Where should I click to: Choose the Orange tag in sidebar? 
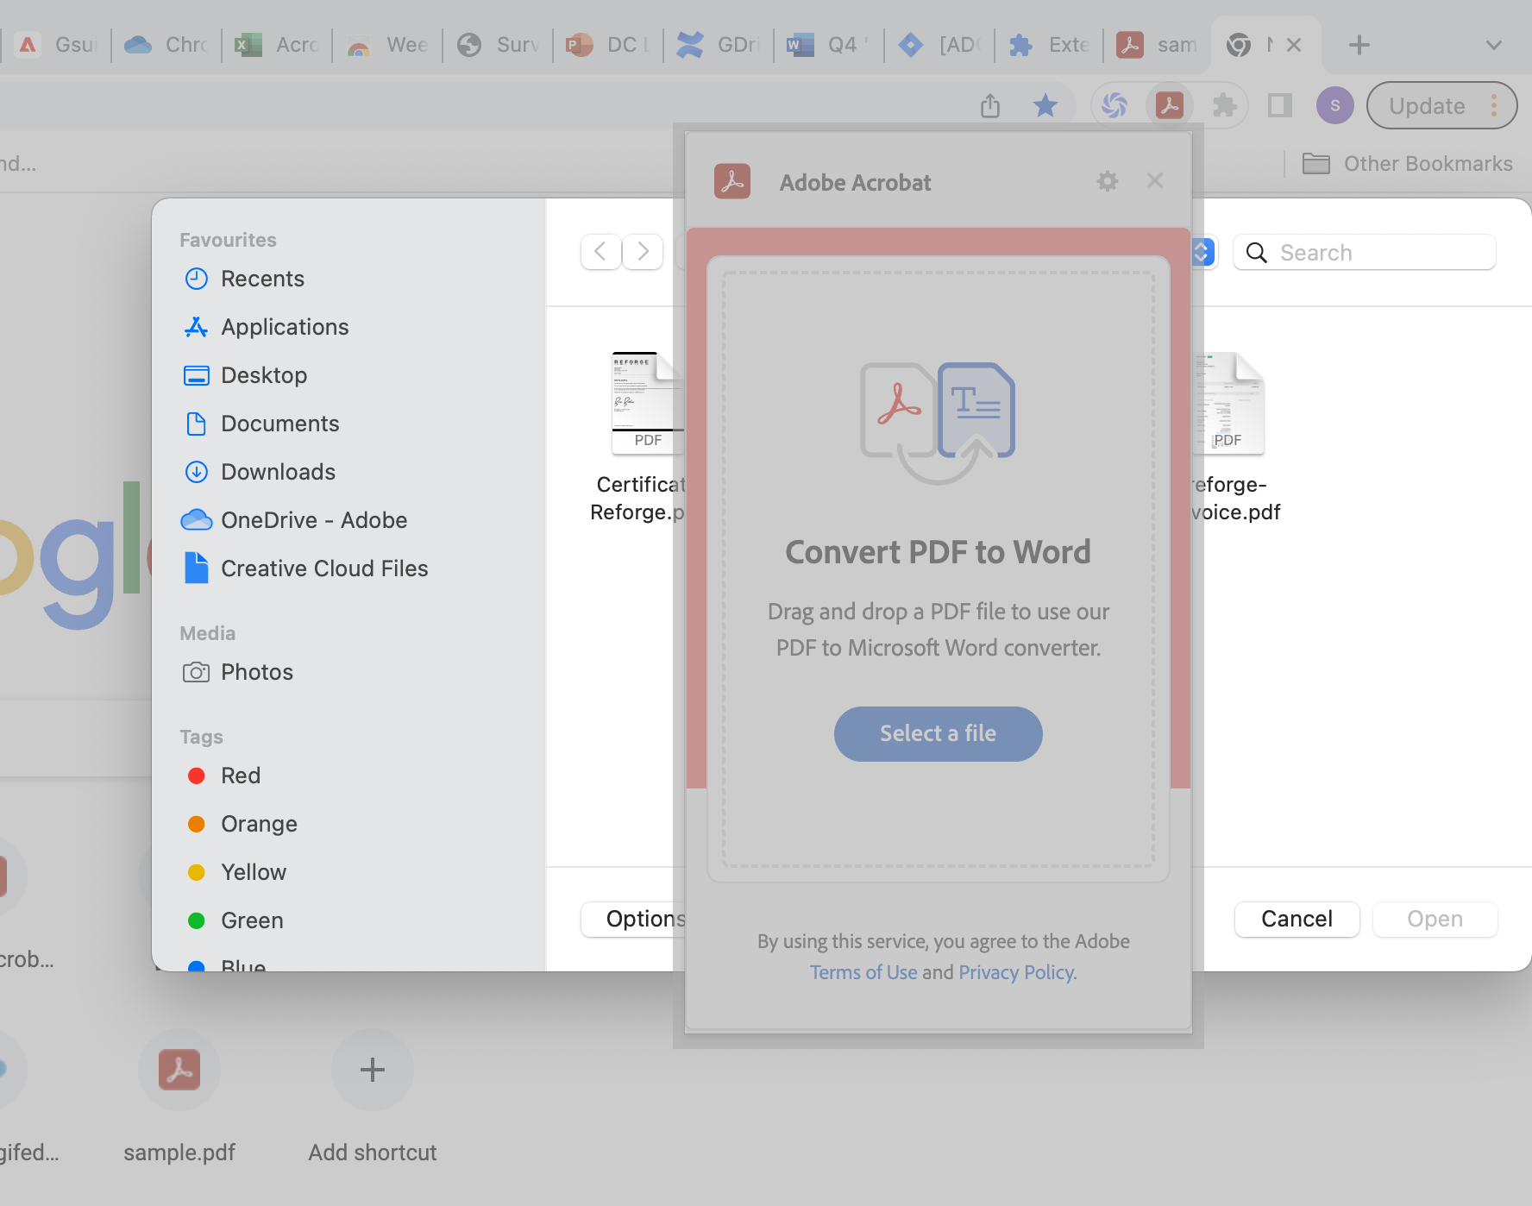[x=243, y=824]
